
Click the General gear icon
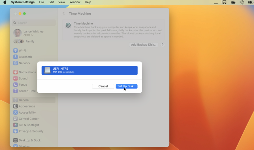[15, 100]
